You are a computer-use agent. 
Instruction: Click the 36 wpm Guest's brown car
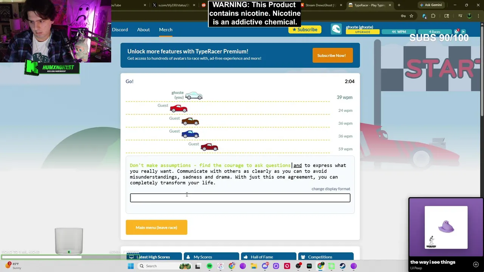(x=190, y=121)
